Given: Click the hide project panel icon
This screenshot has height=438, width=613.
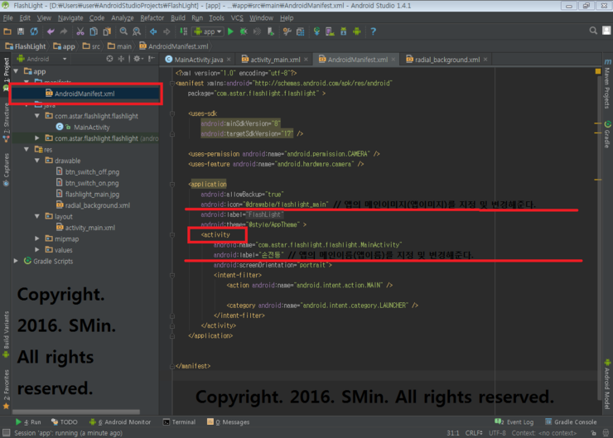Looking at the screenshot, I should tap(152, 59).
